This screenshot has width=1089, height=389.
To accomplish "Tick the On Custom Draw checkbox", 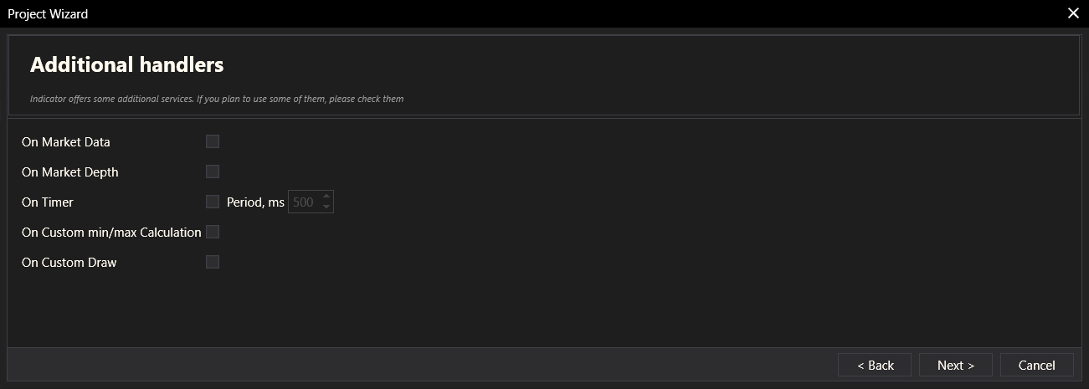I will click(x=213, y=262).
